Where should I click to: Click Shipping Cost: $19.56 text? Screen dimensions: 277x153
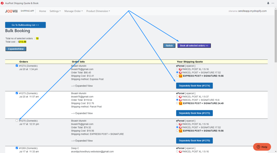[83, 131]
